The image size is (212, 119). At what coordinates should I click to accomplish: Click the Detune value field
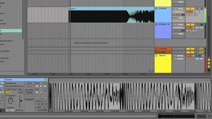10,110
